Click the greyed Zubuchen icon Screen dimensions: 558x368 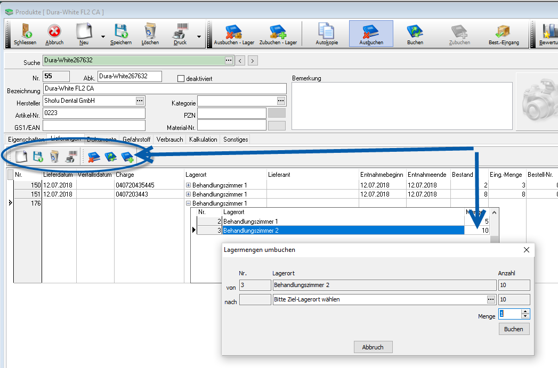tap(459, 31)
